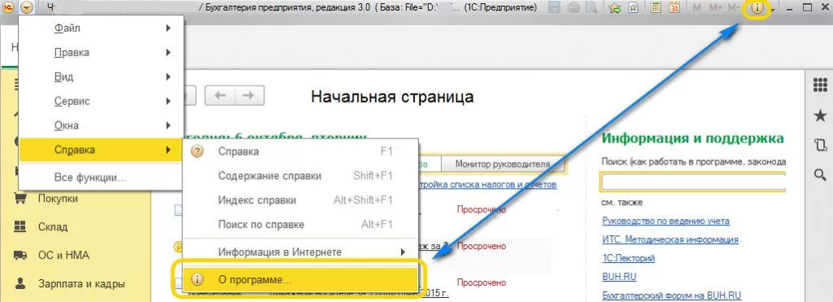
Task: Open the Вид submenu
Action: [101, 77]
